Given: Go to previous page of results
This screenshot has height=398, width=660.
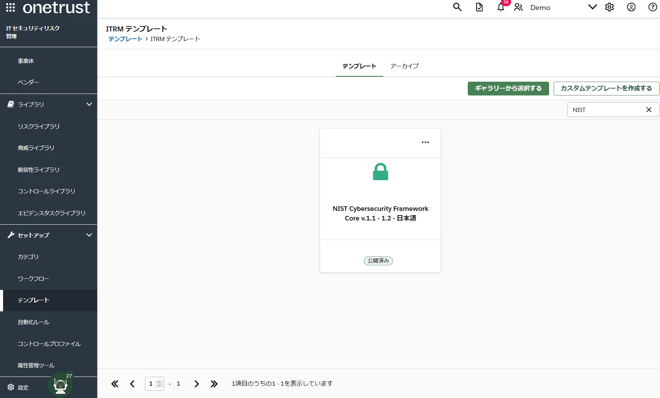Looking at the screenshot, I should [132, 384].
